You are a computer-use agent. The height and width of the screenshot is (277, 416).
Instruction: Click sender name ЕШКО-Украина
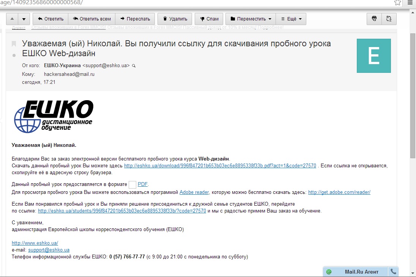click(62, 66)
